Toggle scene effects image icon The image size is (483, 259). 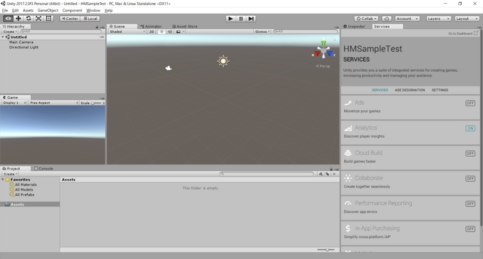178,32
